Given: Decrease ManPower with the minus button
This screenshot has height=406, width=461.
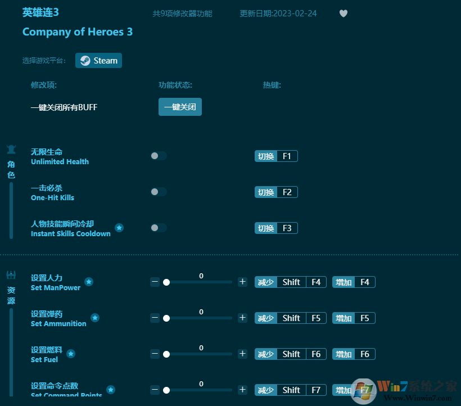Looking at the screenshot, I should pos(155,282).
